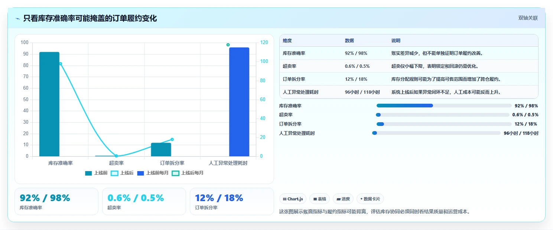
Task: Toggle the teal 上线前 bar legend entry
Action: (x=96, y=173)
